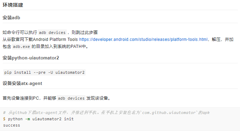Viewport: 240px width, 136px height.
Task: Click the first 'adb devices' inline code
Action: point(52,33)
